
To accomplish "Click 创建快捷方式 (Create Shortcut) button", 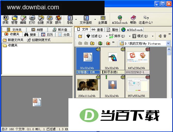I will point(39,40).
